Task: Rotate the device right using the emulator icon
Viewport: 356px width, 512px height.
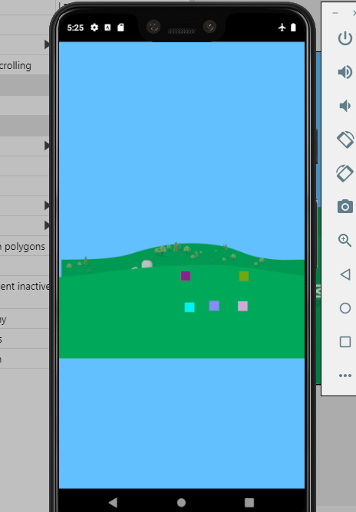Action: 345,173
